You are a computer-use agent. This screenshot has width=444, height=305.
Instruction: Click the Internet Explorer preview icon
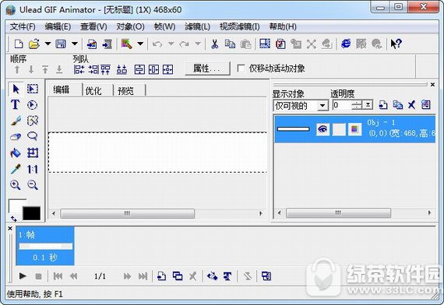[346, 44]
